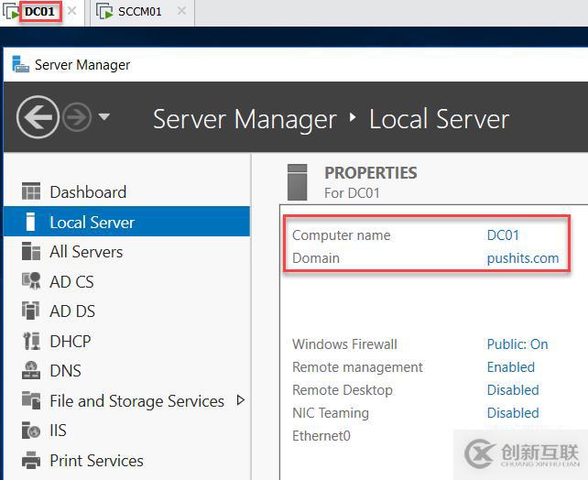The image size is (588, 480).
Task: Click the Windows Firewall label
Action: (x=344, y=344)
